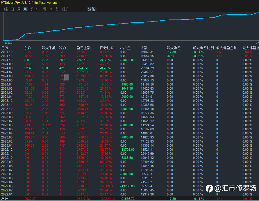Click the 余额 column header
Viewport: 259px width, 201px height.
(x=144, y=48)
